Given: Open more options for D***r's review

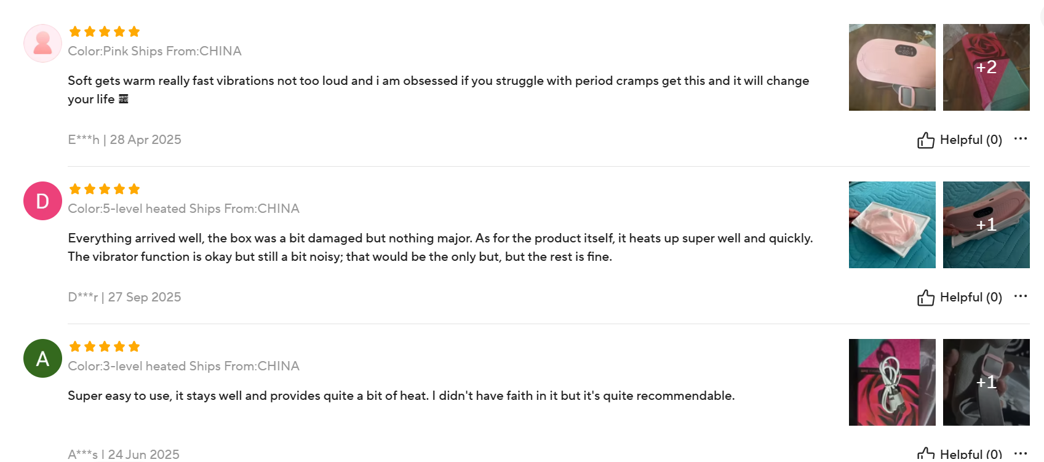Looking at the screenshot, I should pos(1021,297).
